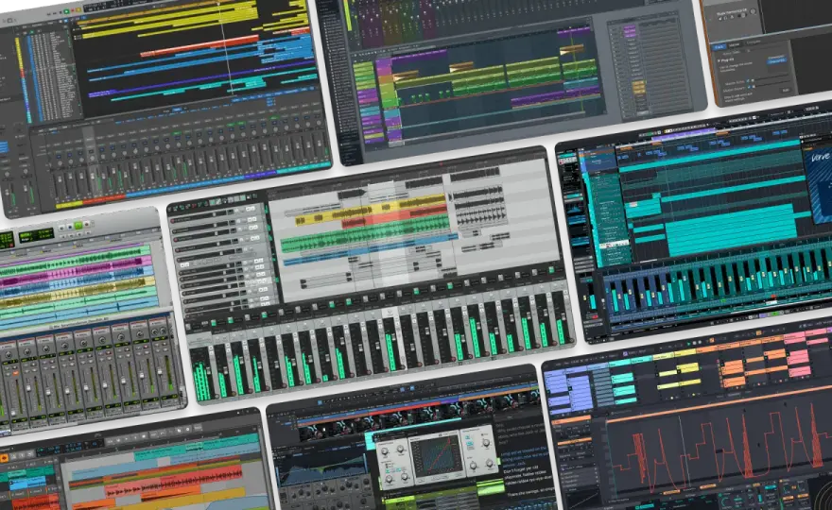
Task: Select the long blue clip in center window
Action: 371,248
